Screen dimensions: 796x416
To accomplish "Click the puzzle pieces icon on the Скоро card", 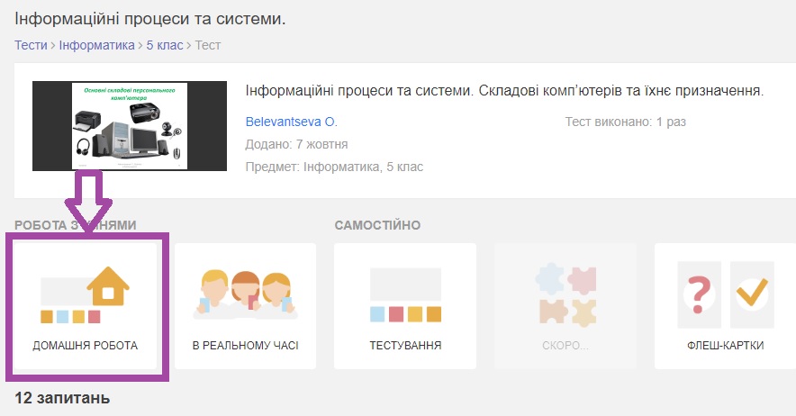I will (565, 294).
